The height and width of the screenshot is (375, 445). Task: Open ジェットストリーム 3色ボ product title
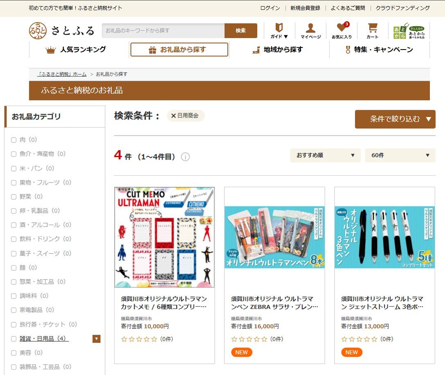[x=382, y=303]
